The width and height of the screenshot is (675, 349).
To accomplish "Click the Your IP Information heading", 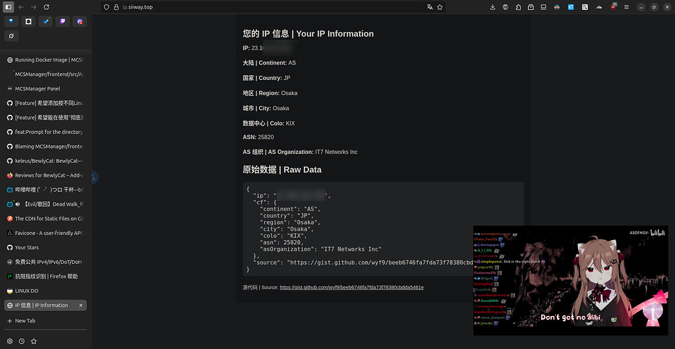I will pyautogui.click(x=308, y=34).
